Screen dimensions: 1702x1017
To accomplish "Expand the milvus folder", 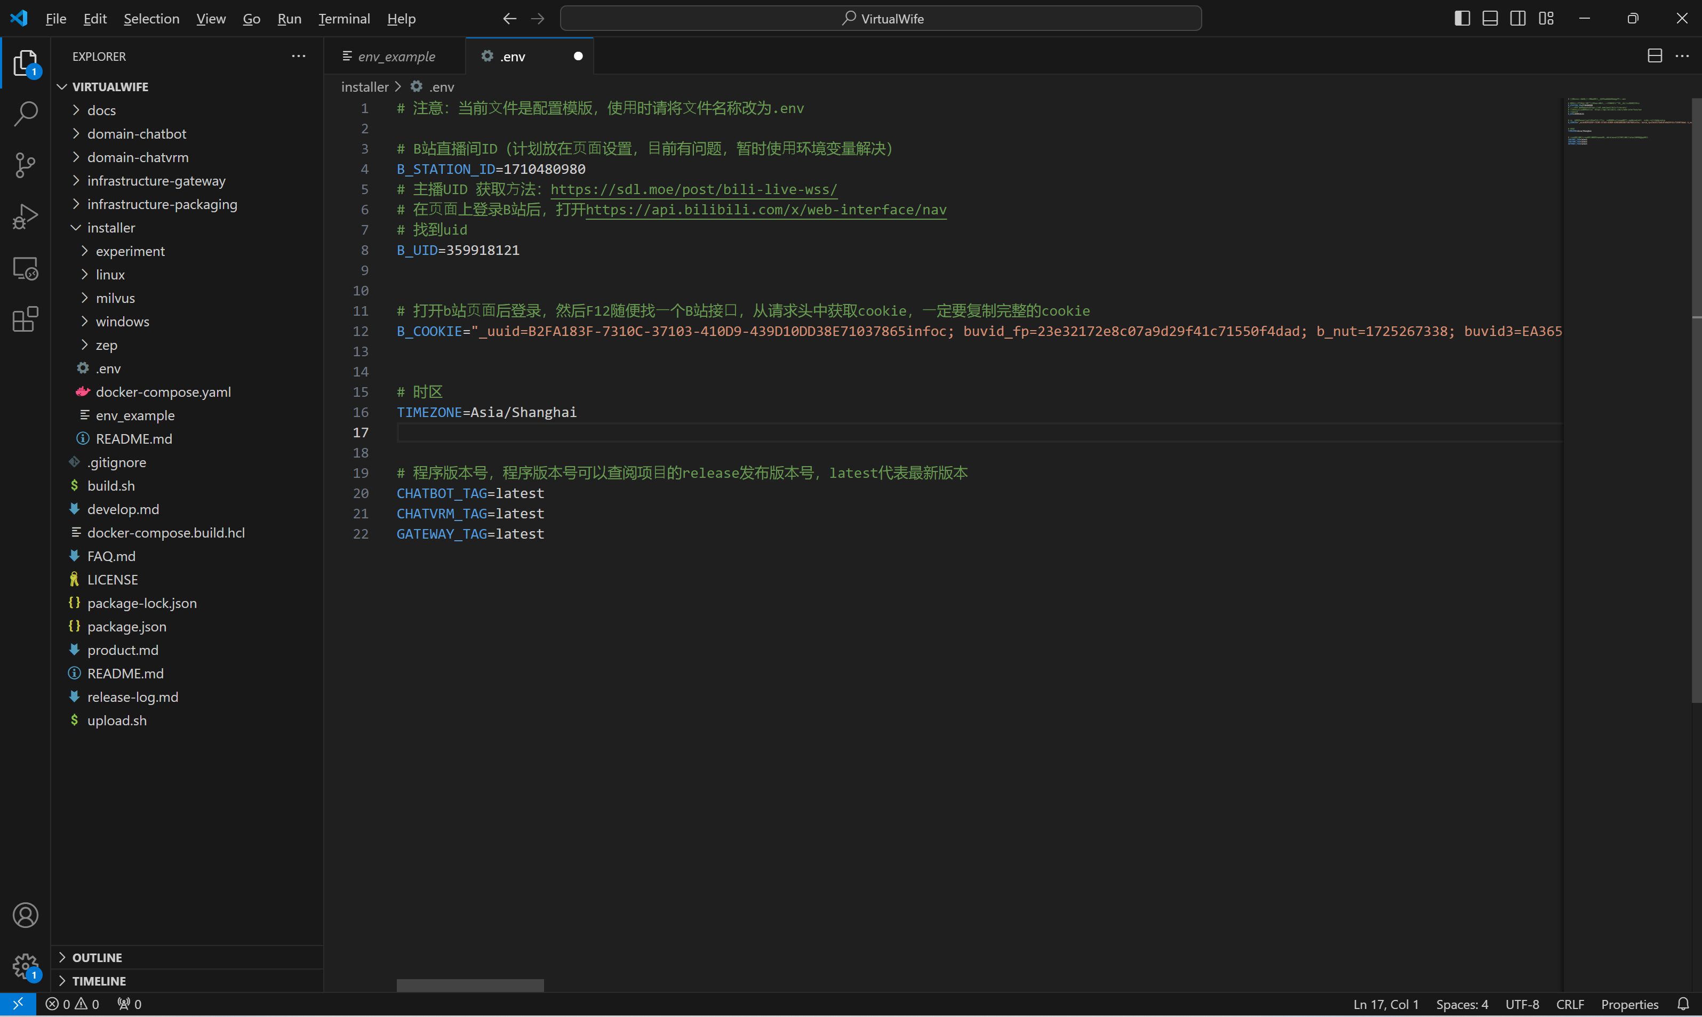I will (x=115, y=298).
